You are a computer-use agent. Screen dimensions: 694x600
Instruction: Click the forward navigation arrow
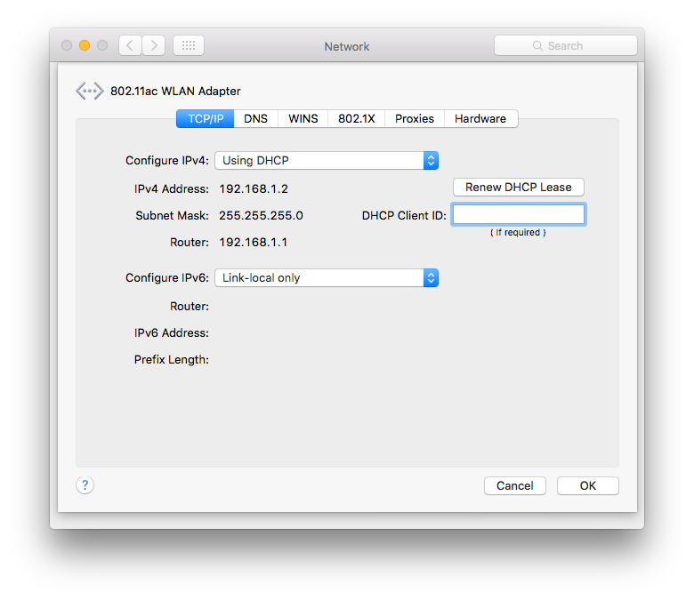tap(154, 45)
